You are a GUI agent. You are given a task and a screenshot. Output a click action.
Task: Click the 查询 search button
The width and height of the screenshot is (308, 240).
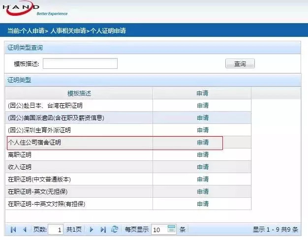pyautogui.click(x=240, y=63)
